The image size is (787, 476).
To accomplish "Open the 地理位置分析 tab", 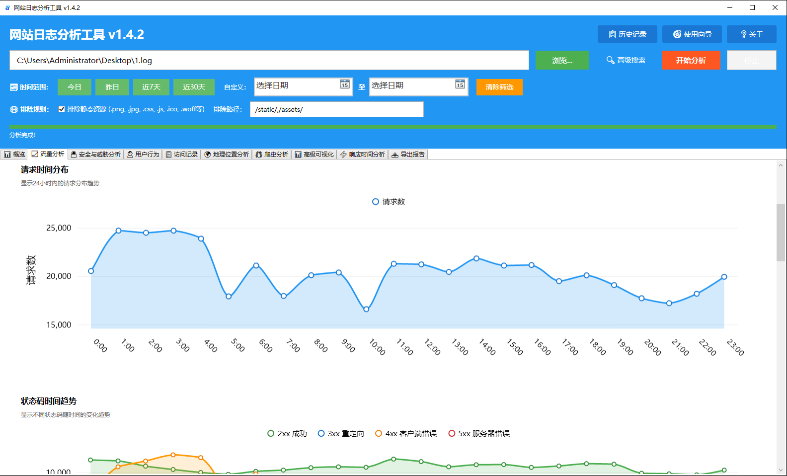I will [227, 155].
